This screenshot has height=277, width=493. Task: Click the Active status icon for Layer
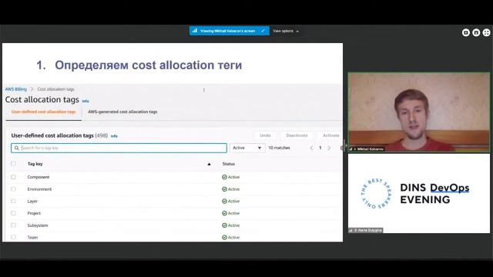[224, 202]
